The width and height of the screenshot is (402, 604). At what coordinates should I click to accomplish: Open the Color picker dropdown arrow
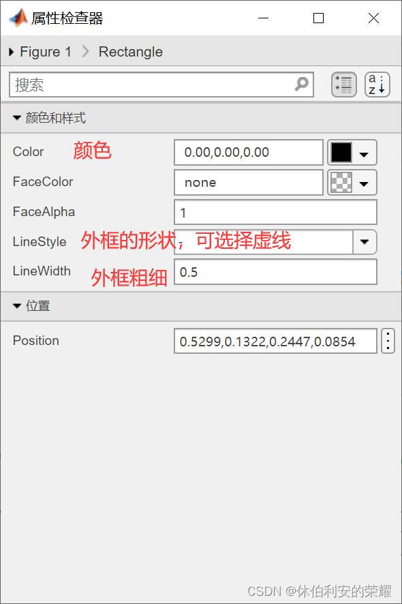pyautogui.click(x=364, y=155)
